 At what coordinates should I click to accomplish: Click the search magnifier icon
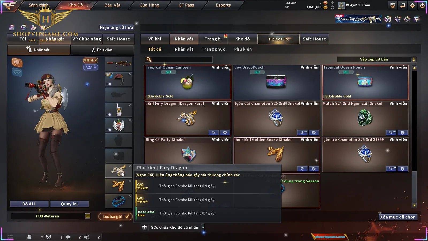pos(149,59)
